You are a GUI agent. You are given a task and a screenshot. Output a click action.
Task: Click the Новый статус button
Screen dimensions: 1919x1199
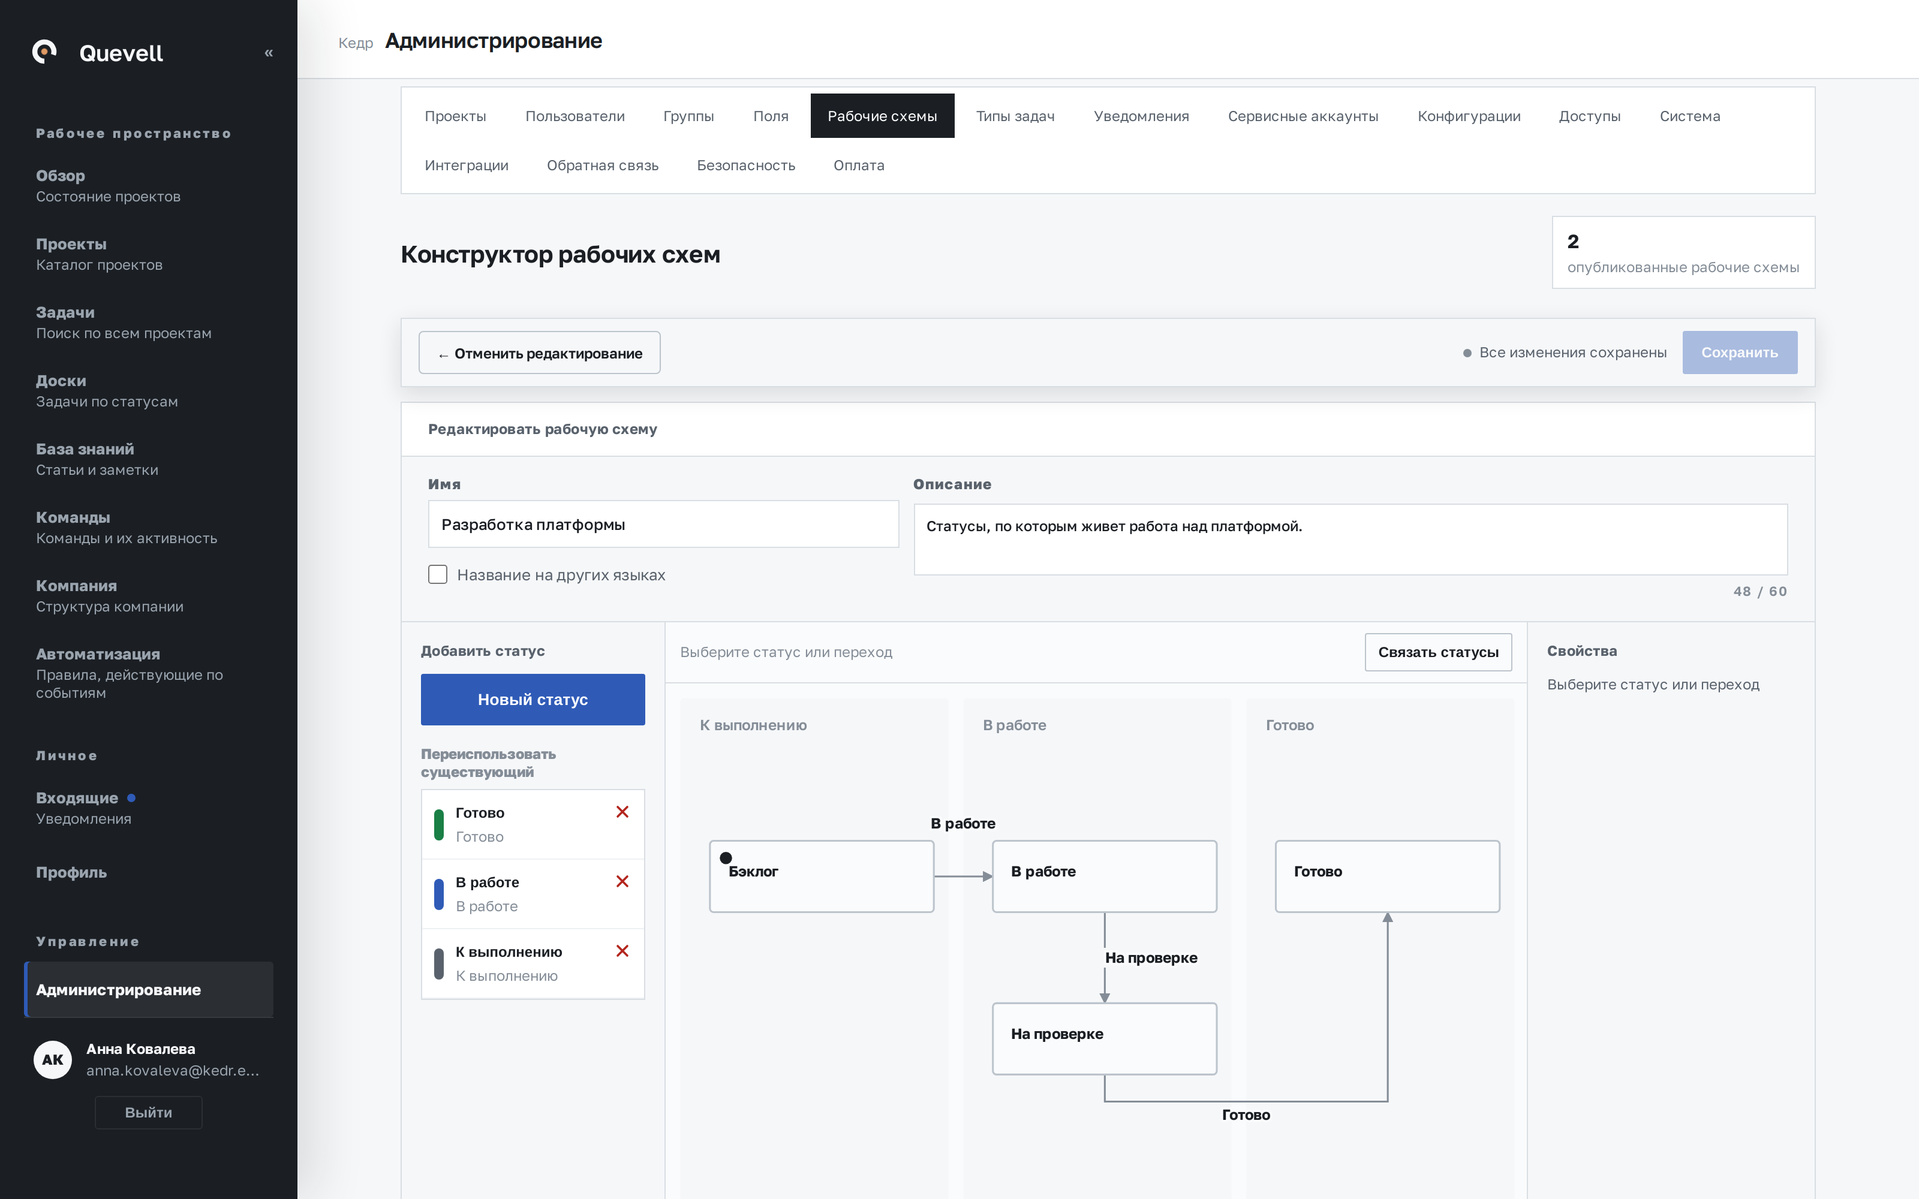point(533,700)
